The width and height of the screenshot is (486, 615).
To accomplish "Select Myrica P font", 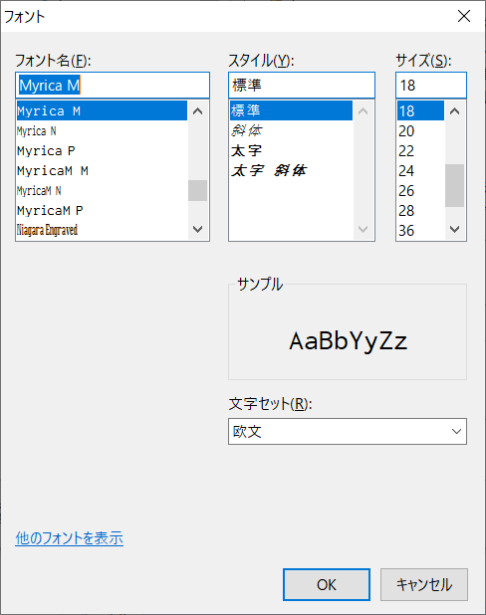I will point(102,151).
